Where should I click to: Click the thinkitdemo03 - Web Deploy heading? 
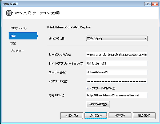[69, 27]
